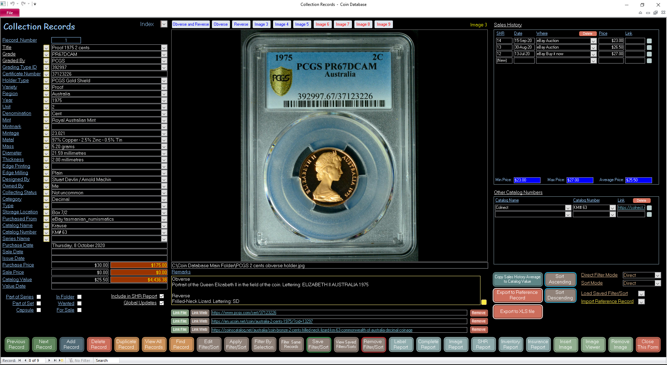Switch to Obverse image tab
The image size is (667, 365).
pyautogui.click(x=221, y=24)
